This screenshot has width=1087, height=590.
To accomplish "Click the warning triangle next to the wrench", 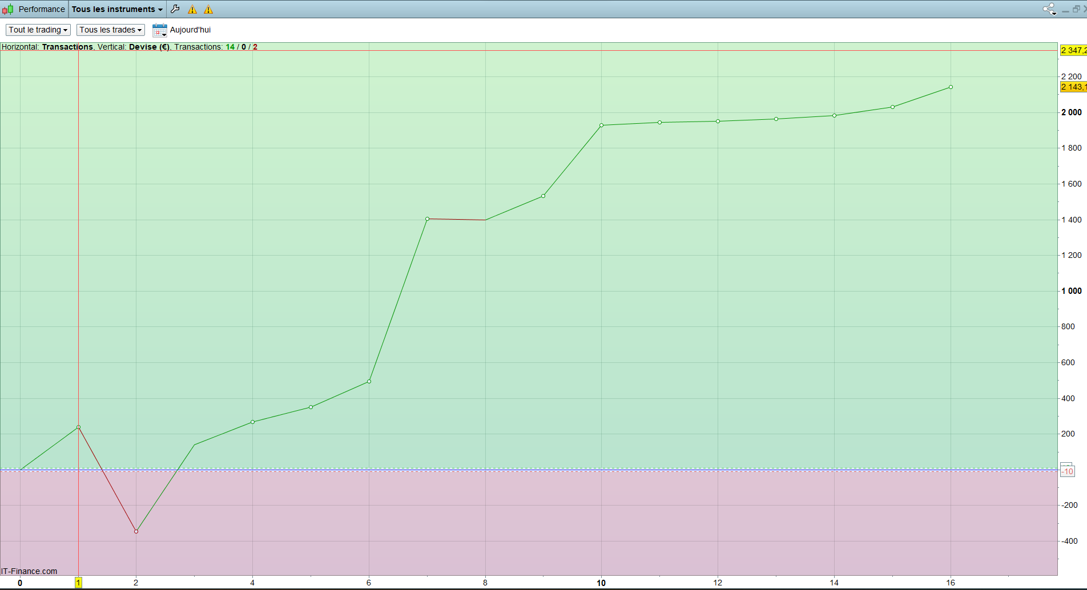I will coord(192,10).
